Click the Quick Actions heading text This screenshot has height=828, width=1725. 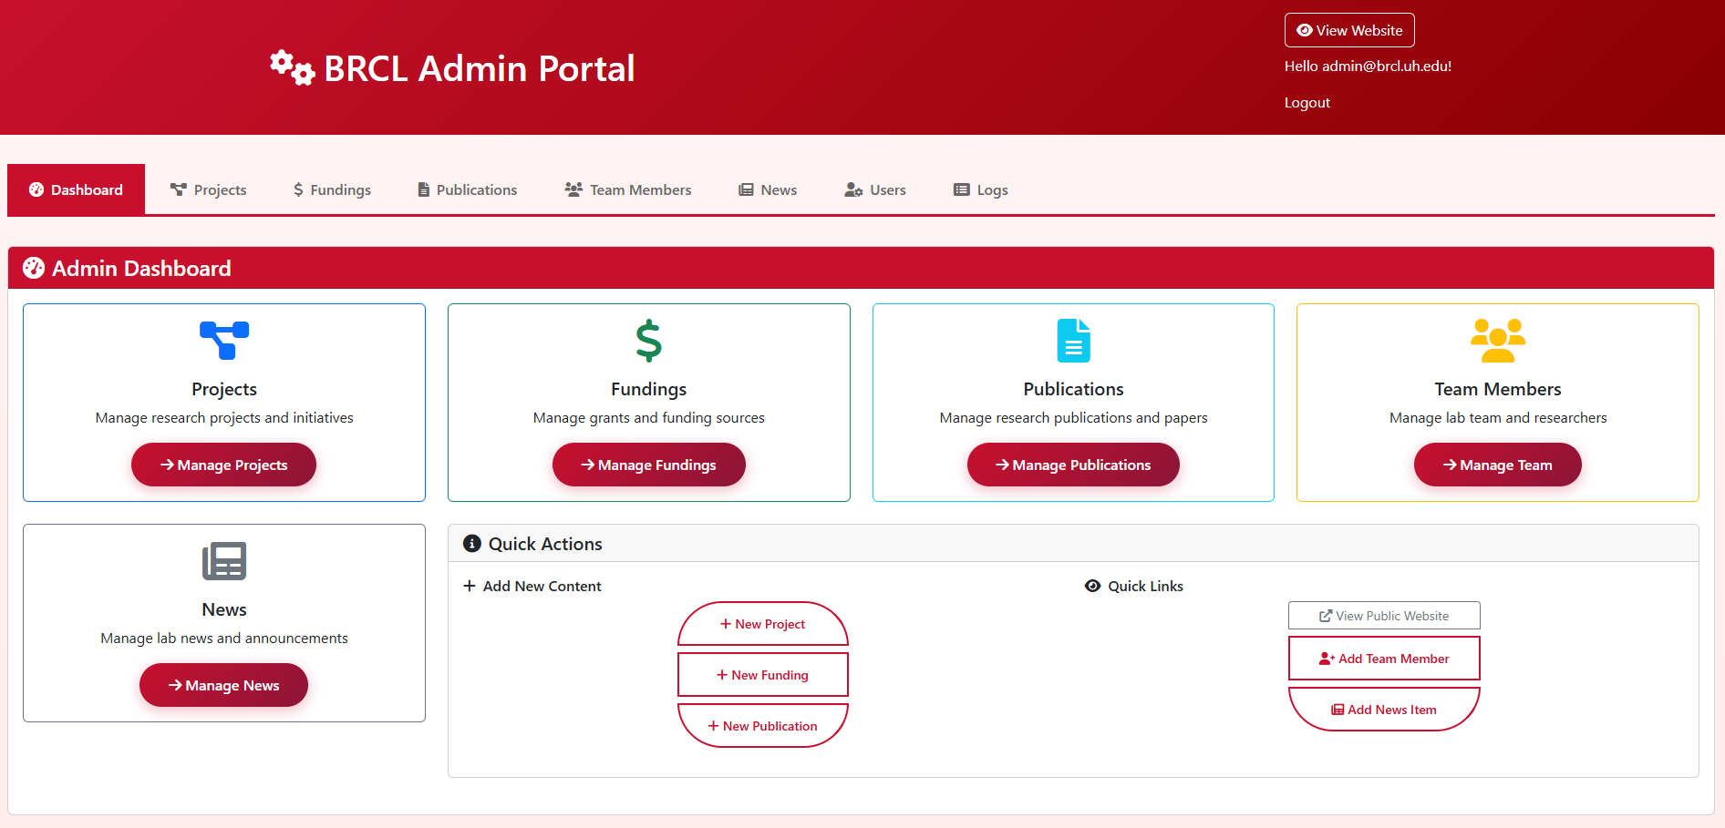click(545, 544)
